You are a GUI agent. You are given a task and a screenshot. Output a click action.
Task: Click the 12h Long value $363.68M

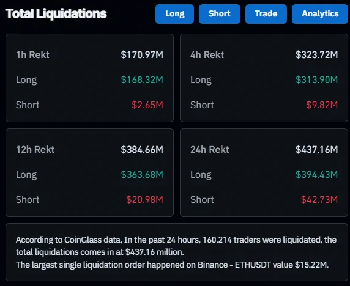pyautogui.click(x=142, y=175)
